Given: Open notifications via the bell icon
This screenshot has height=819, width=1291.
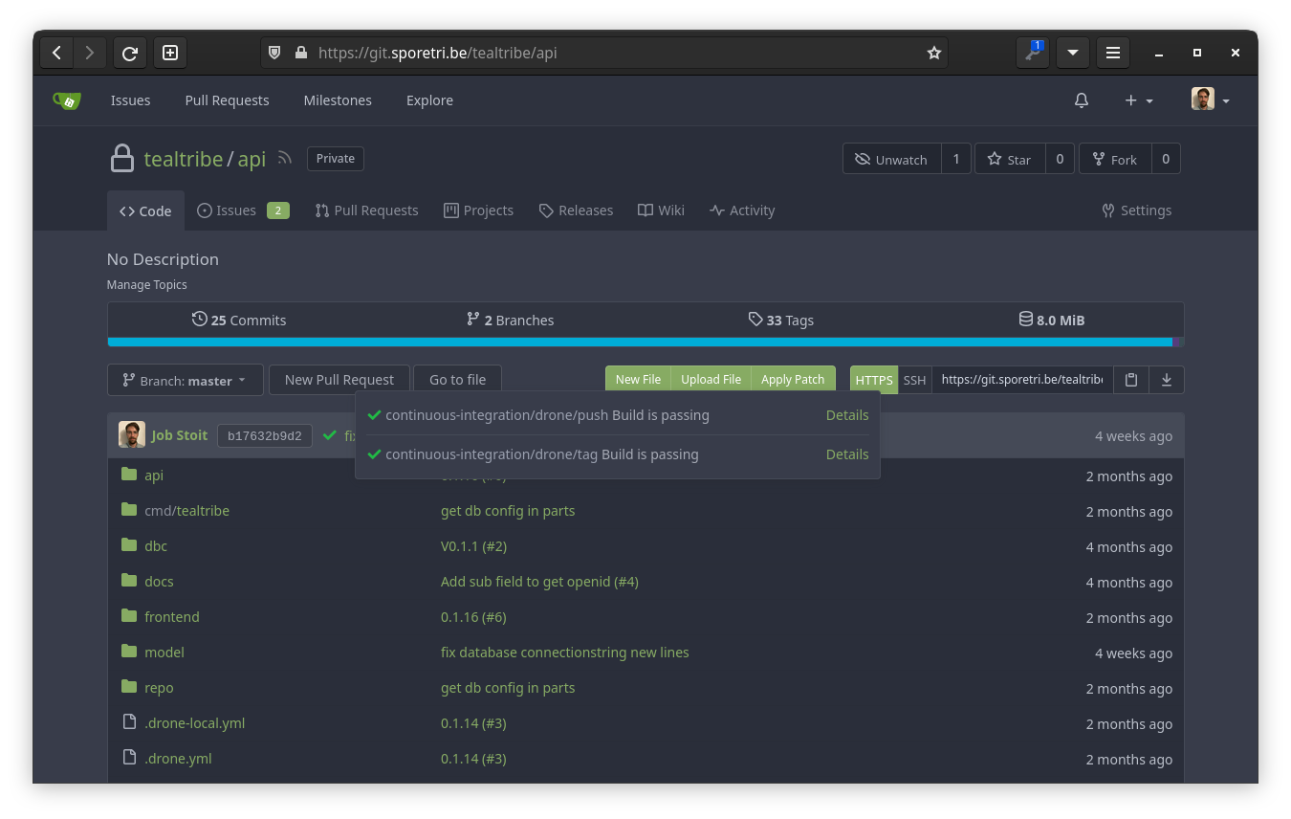Looking at the screenshot, I should 1081,100.
